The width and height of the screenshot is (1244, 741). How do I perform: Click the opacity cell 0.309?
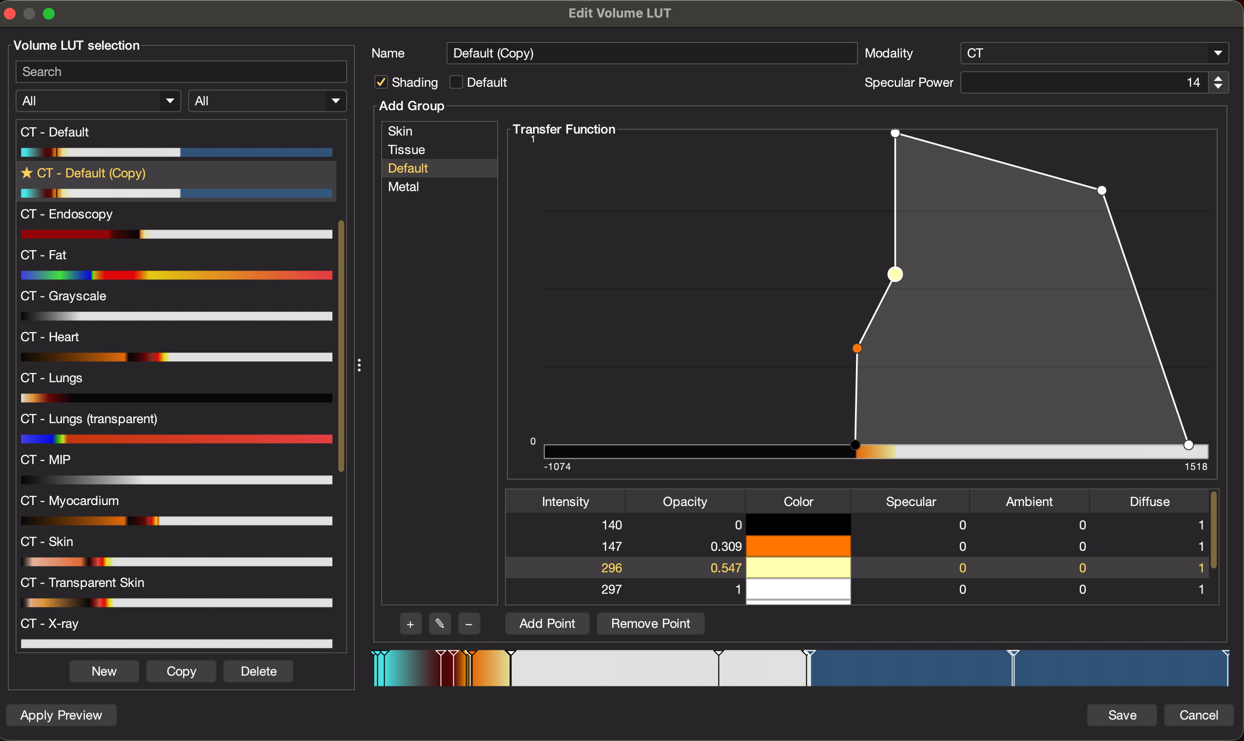pos(685,546)
